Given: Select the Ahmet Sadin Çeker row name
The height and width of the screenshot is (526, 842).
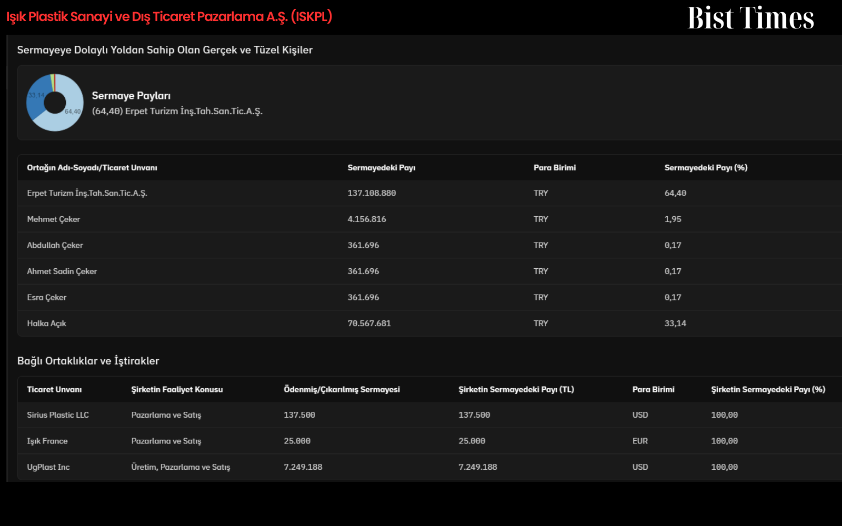Looking at the screenshot, I should [x=62, y=271].
